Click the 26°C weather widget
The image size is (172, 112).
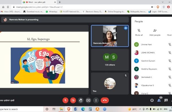point(132,109)
